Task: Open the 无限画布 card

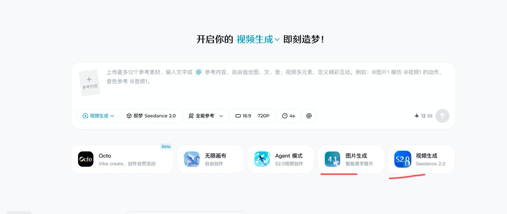Action: pyautogui.click(x=210, y=159)
